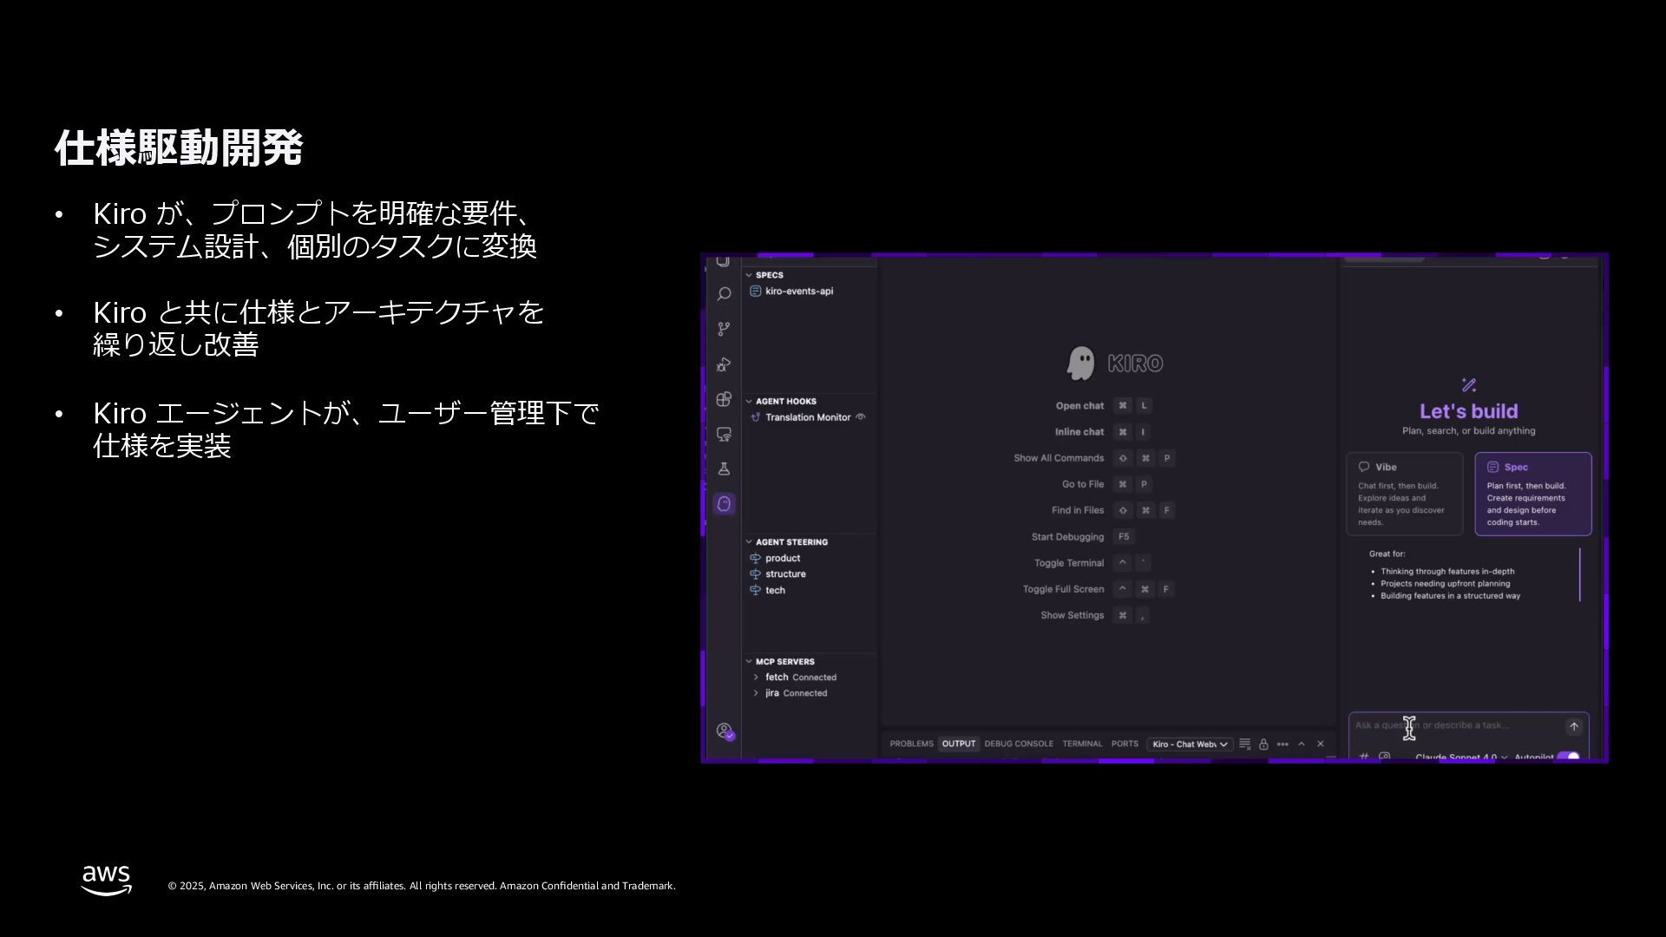This screenshot has width=1666, height=937.
Task: Switch to the TERMINAL tab
Action: 1081,744
